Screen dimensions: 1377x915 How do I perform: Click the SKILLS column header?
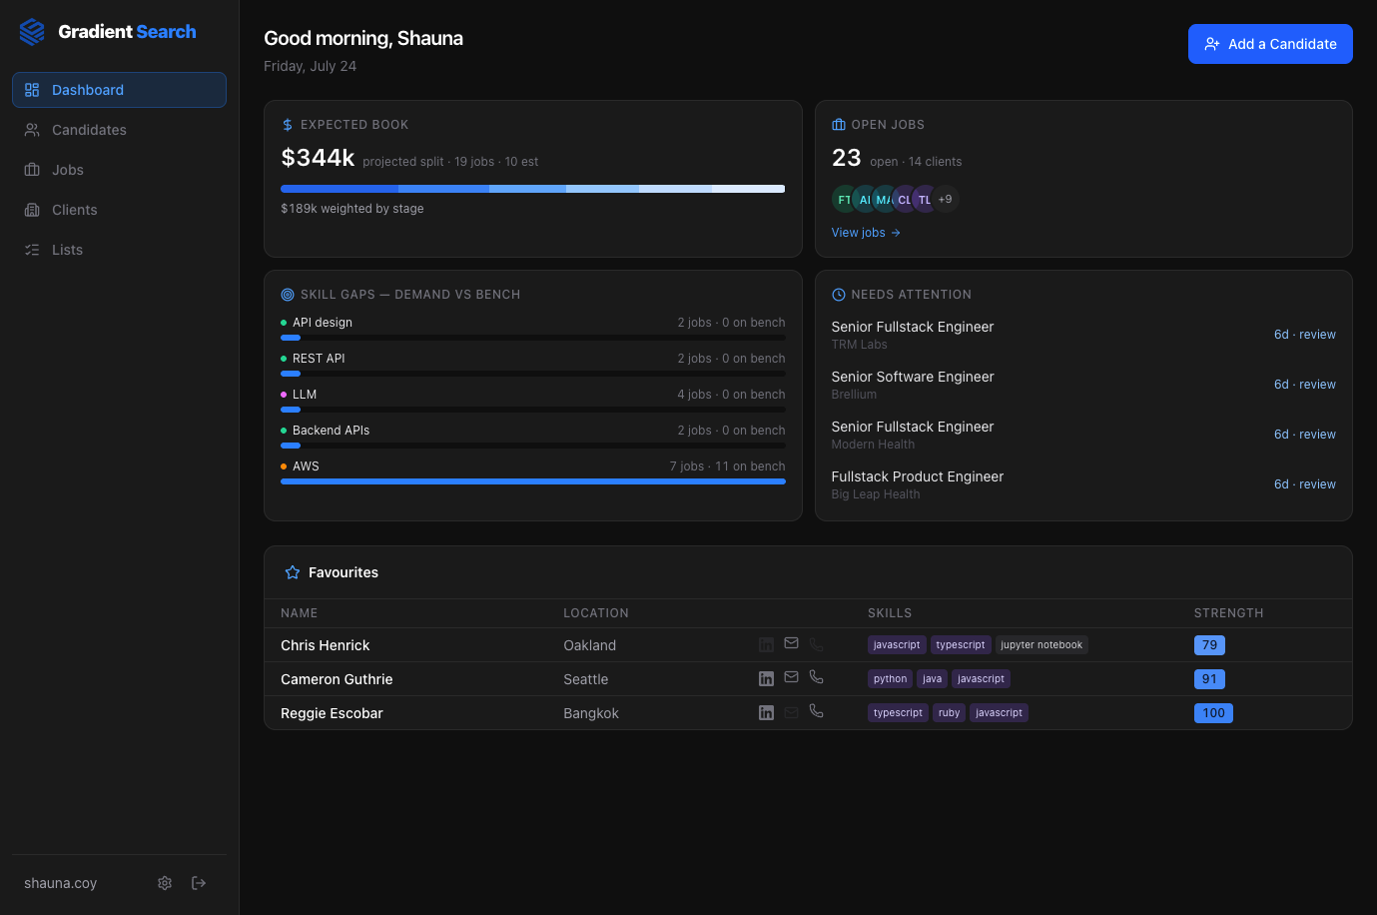890,613
